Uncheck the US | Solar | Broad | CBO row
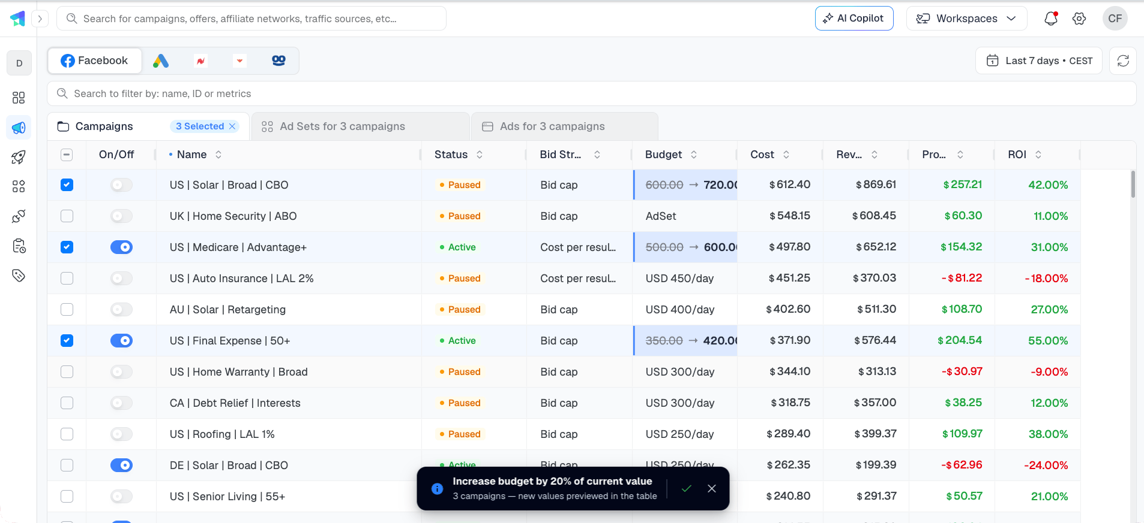The width and height of the screenshot is (1144, 523). pos(67,185)
